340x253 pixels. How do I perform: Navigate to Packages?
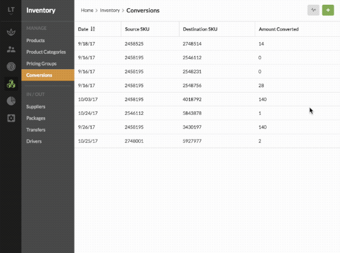tap(36, 118)
